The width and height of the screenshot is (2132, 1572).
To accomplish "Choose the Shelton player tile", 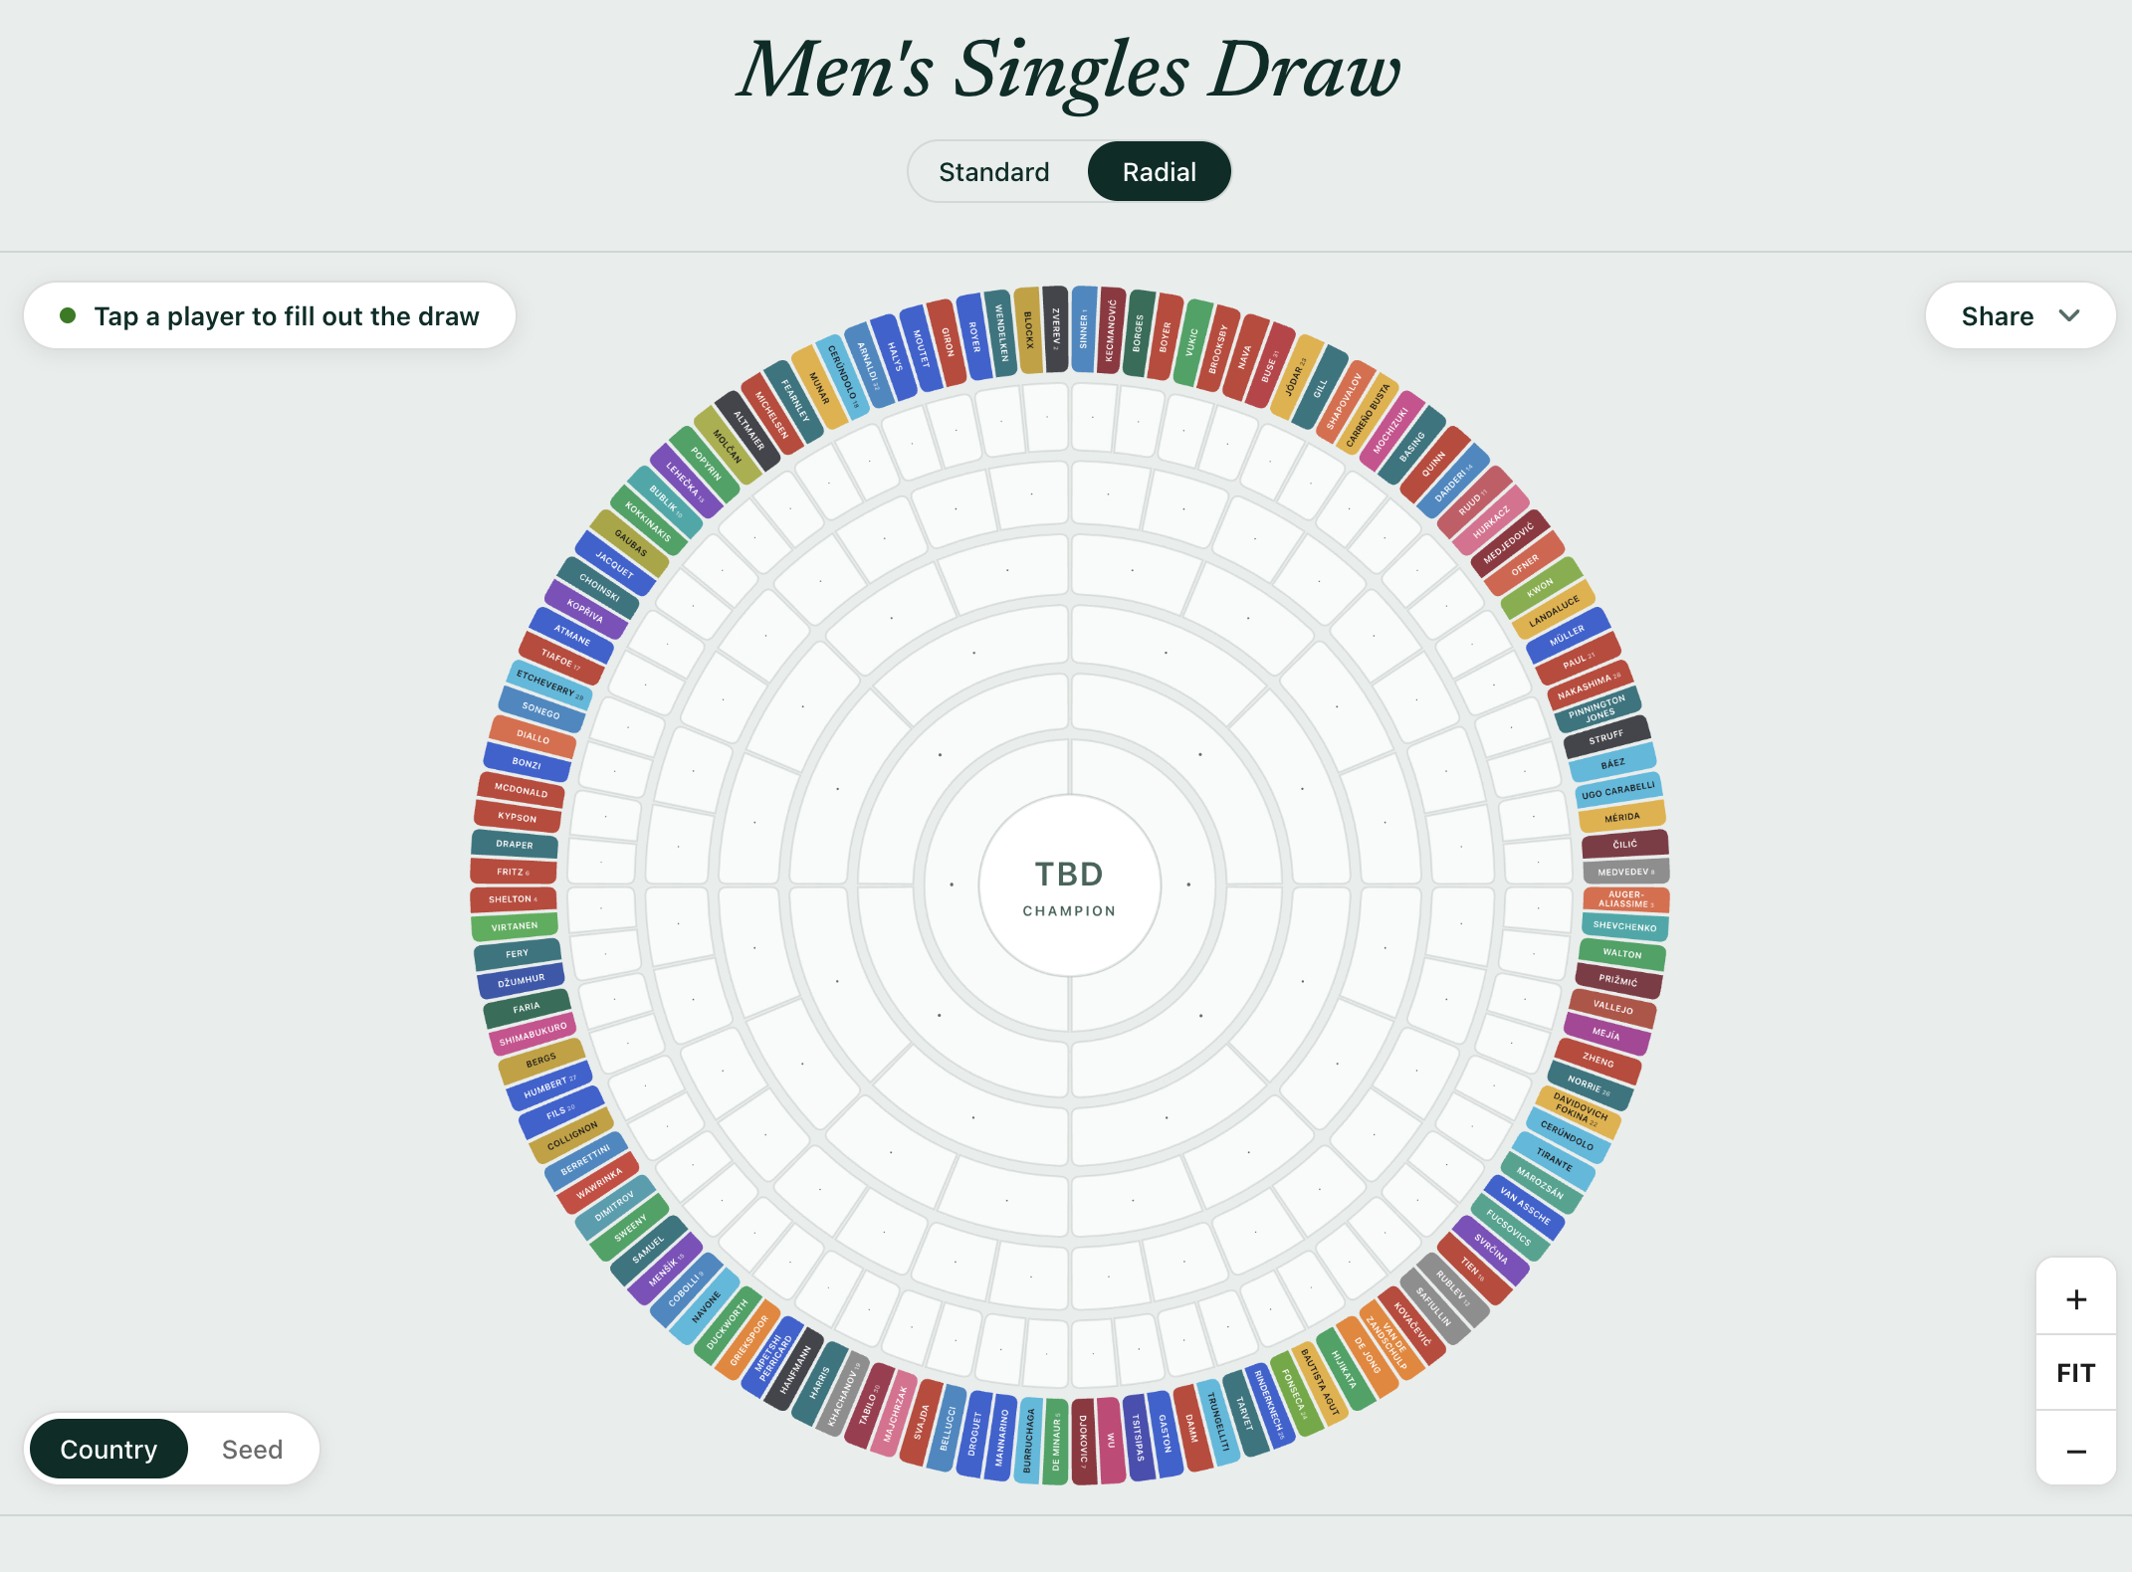I will tap(514, 899).
